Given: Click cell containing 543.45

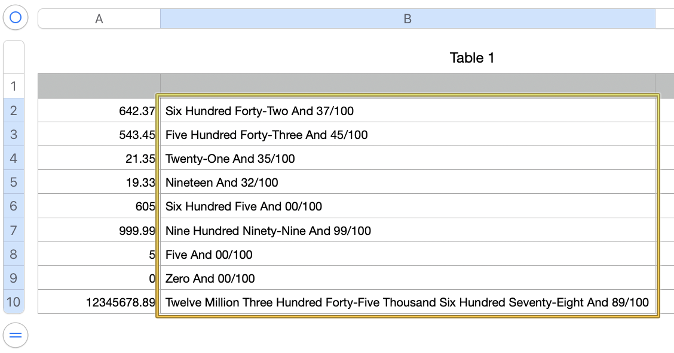Looking at the screenshot, I should pos(99,135).
